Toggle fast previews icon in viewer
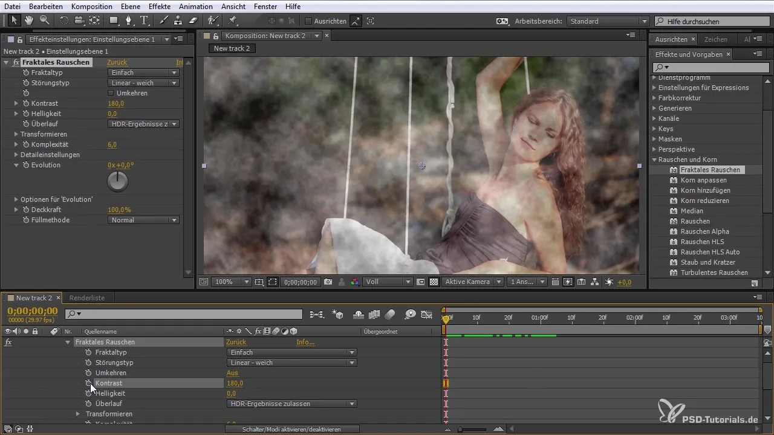774x435 pixels. point(568,282)
